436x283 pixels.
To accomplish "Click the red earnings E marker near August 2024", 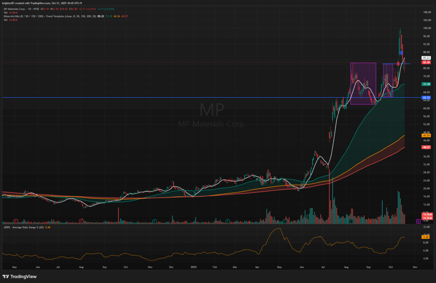I will 81,221.
